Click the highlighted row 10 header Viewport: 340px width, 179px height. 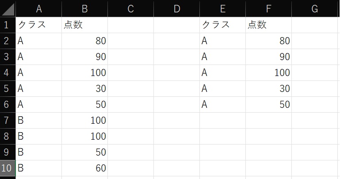pos(8,168)
